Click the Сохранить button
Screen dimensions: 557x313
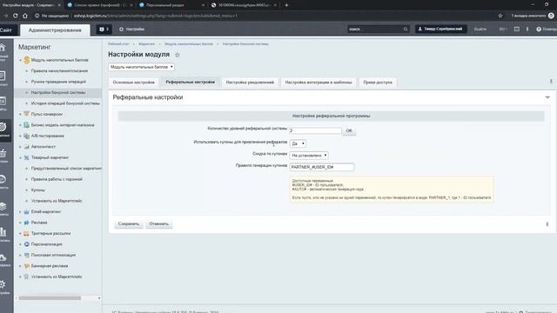click(x=129, y=224)
